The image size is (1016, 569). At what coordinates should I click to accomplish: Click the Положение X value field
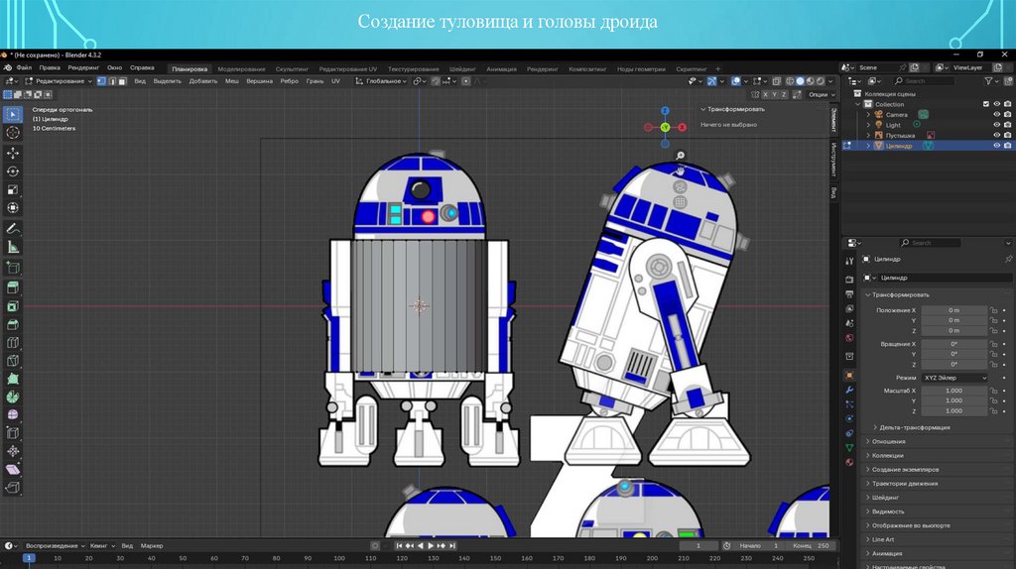click(953, 310)
